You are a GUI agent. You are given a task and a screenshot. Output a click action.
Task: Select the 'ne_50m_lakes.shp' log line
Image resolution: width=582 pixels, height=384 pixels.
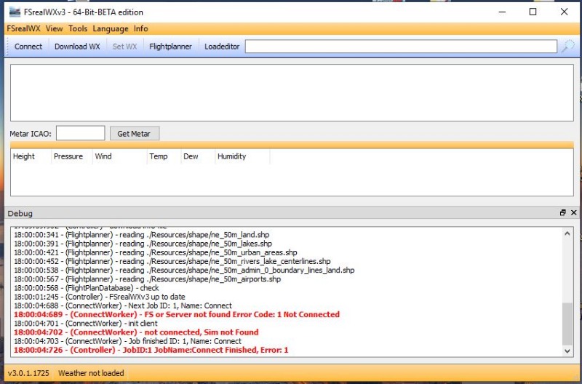(143, 244)
